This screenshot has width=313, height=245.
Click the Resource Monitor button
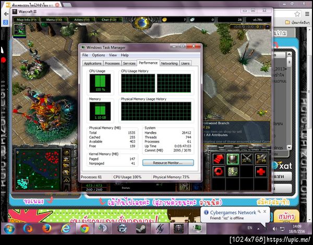point(168,162)
